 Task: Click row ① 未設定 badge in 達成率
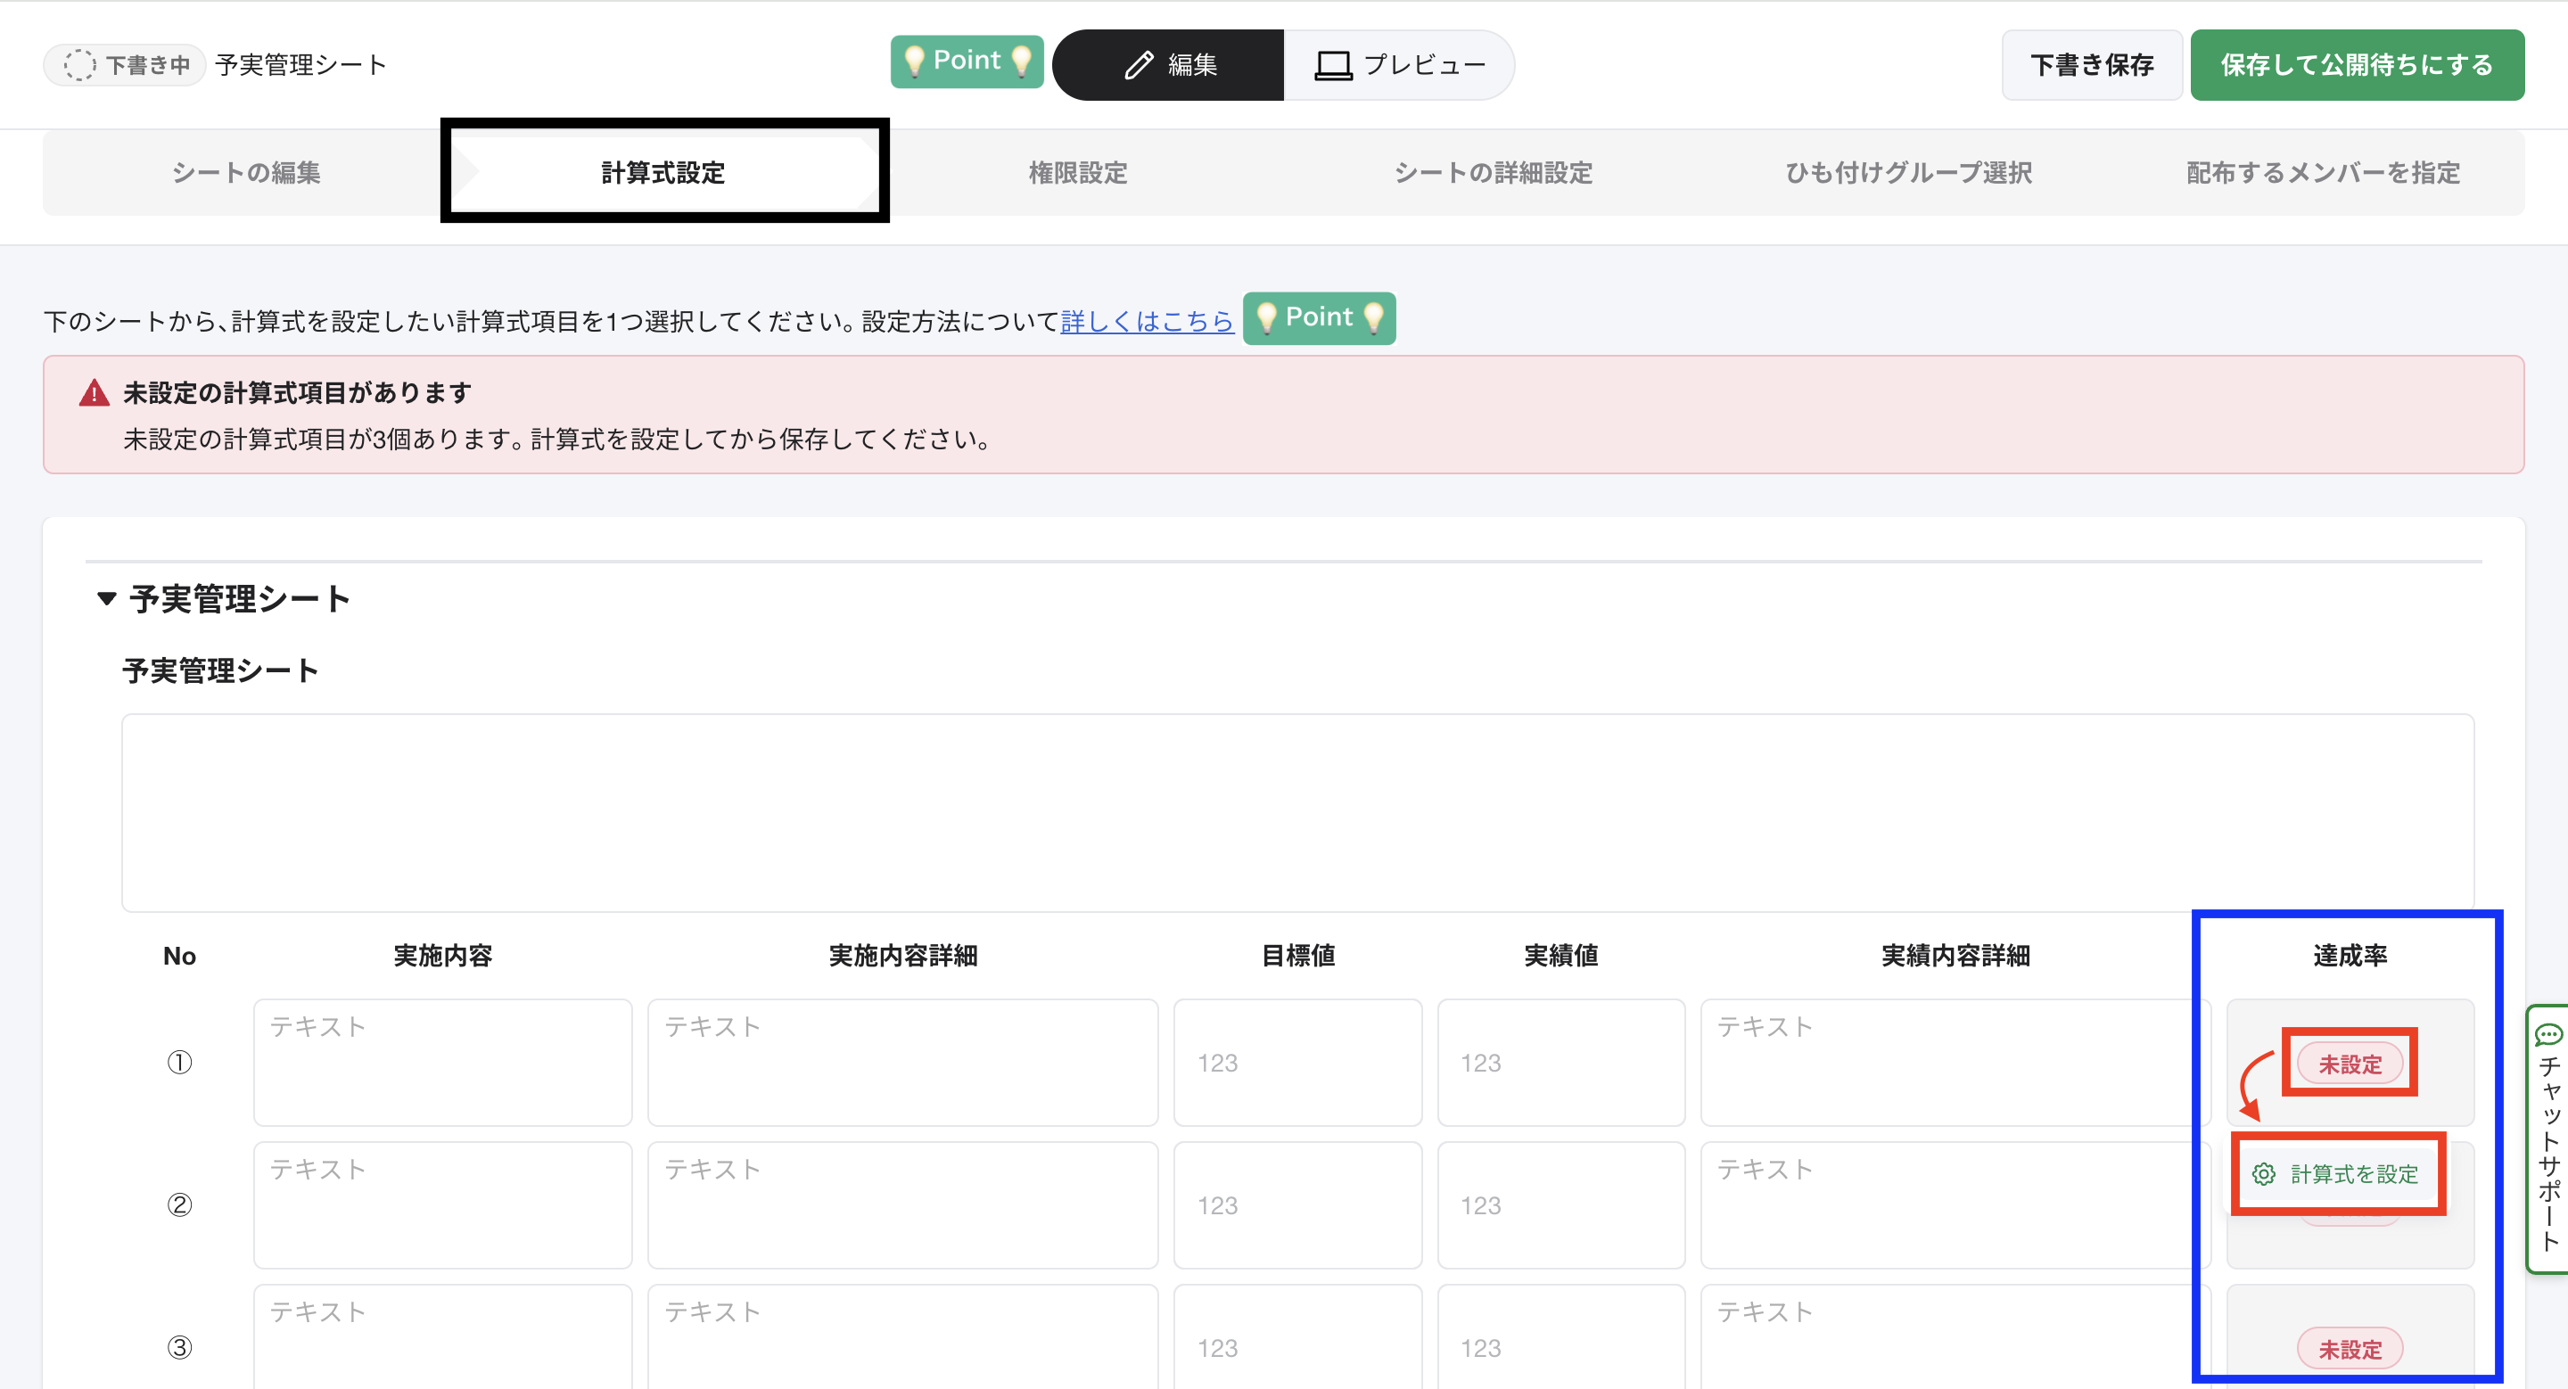[x=2350, y=1064]
